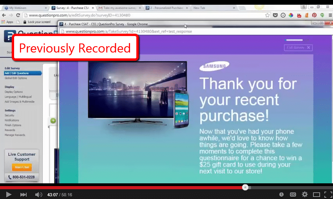Viewport: 333px width, 199px height.
Task: Open Rewards settings
Action: pos(10,130)
